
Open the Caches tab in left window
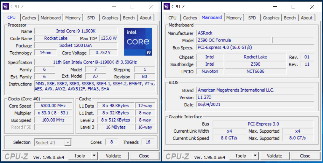pos(29,18)
